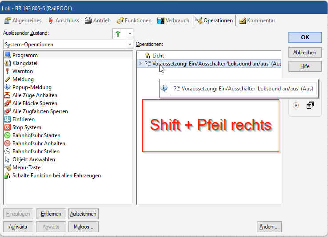Open the Kommentar tab
Viewport: 328px width, 237px height.
tap(256, 20)
